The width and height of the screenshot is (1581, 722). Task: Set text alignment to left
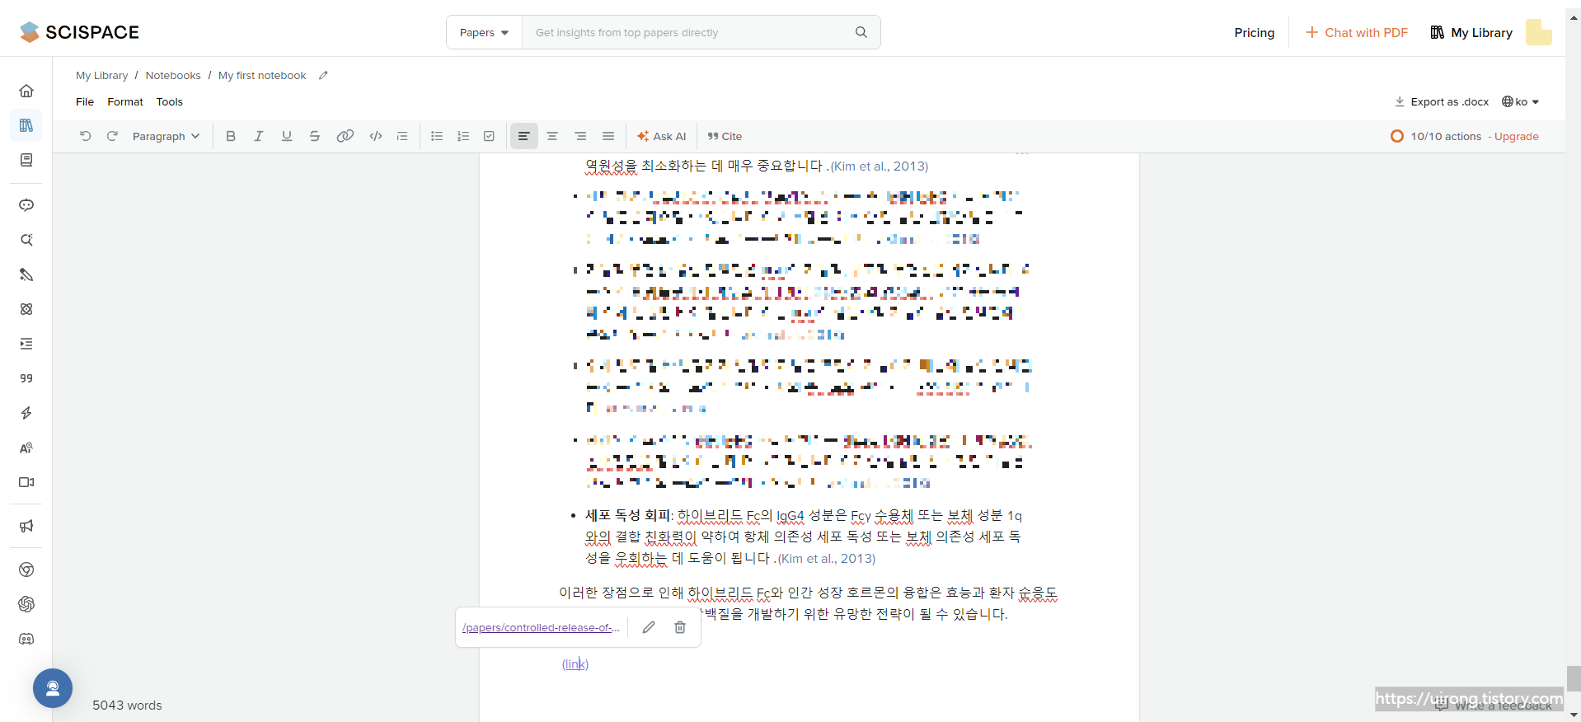coord(523,136)
